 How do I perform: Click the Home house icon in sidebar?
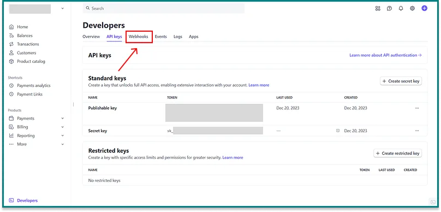coord(11,27)
